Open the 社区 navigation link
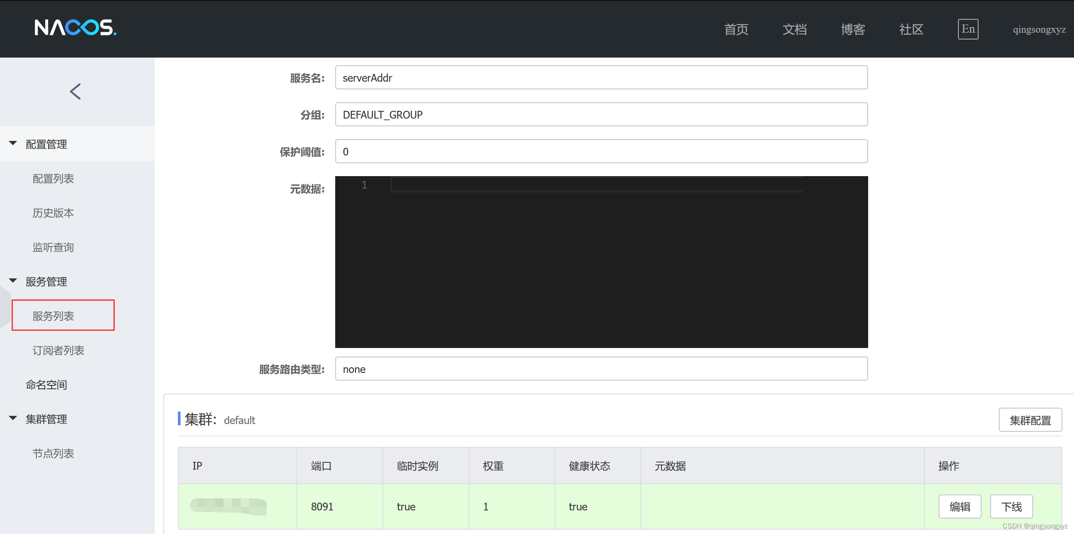 [912, 29]
